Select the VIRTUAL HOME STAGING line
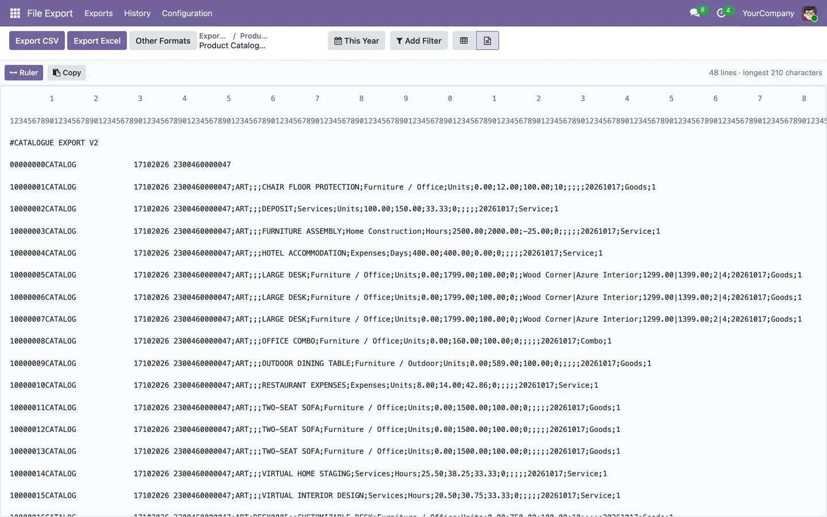The image size is (827, 517). pos(308,473)
